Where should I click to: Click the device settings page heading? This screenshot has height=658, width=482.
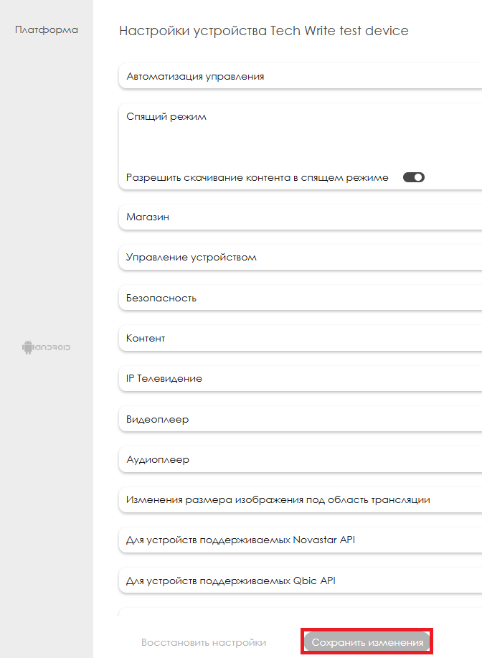coord(263,31)
